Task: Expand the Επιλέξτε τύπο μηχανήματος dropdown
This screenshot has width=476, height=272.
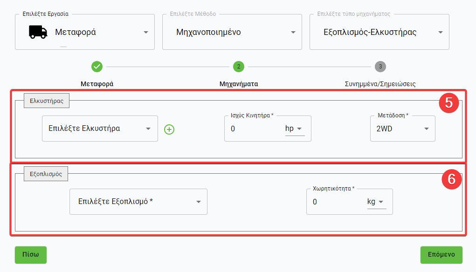Action: click(379, 32)
